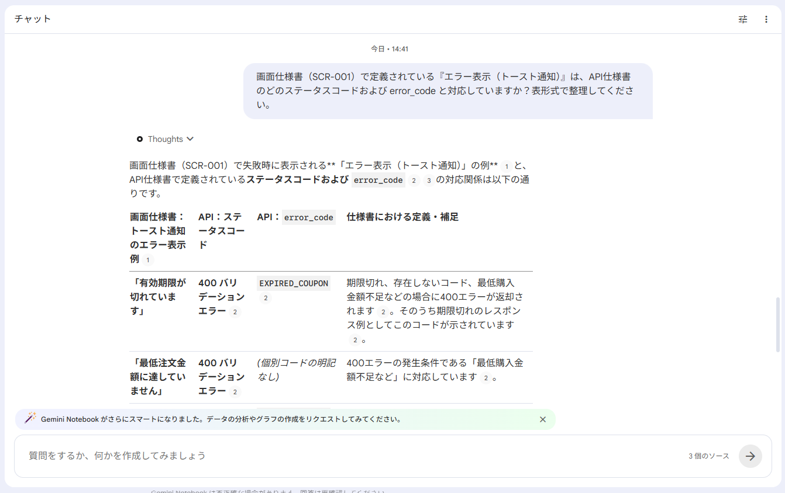Click the チャット panel title
Image resolution: width=785 pixels, height=493 pixels.
33,19
